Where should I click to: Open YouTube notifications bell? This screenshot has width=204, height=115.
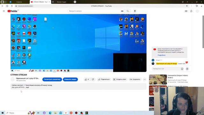pos(191,11)
